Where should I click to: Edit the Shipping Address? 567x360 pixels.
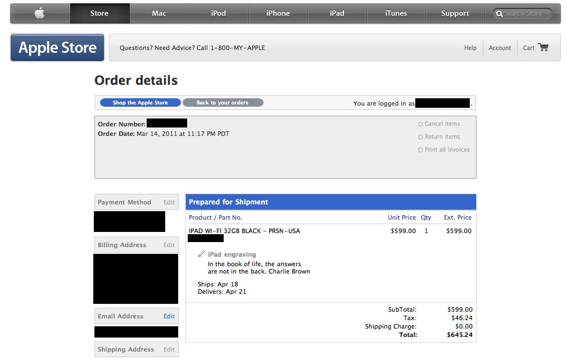169,349
